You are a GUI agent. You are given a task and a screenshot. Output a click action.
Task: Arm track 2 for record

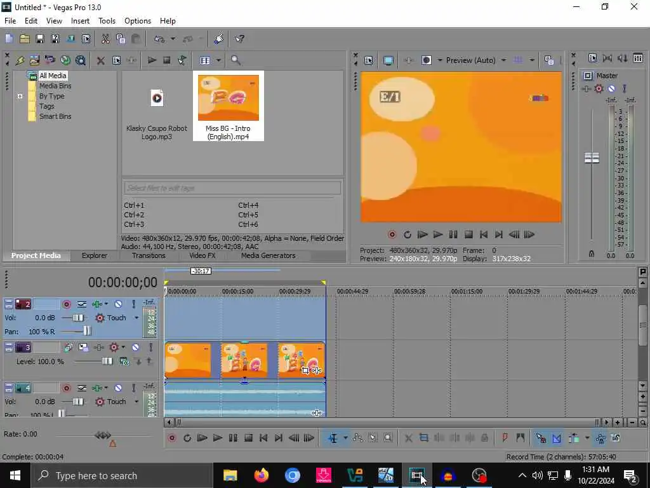(66, 304)
